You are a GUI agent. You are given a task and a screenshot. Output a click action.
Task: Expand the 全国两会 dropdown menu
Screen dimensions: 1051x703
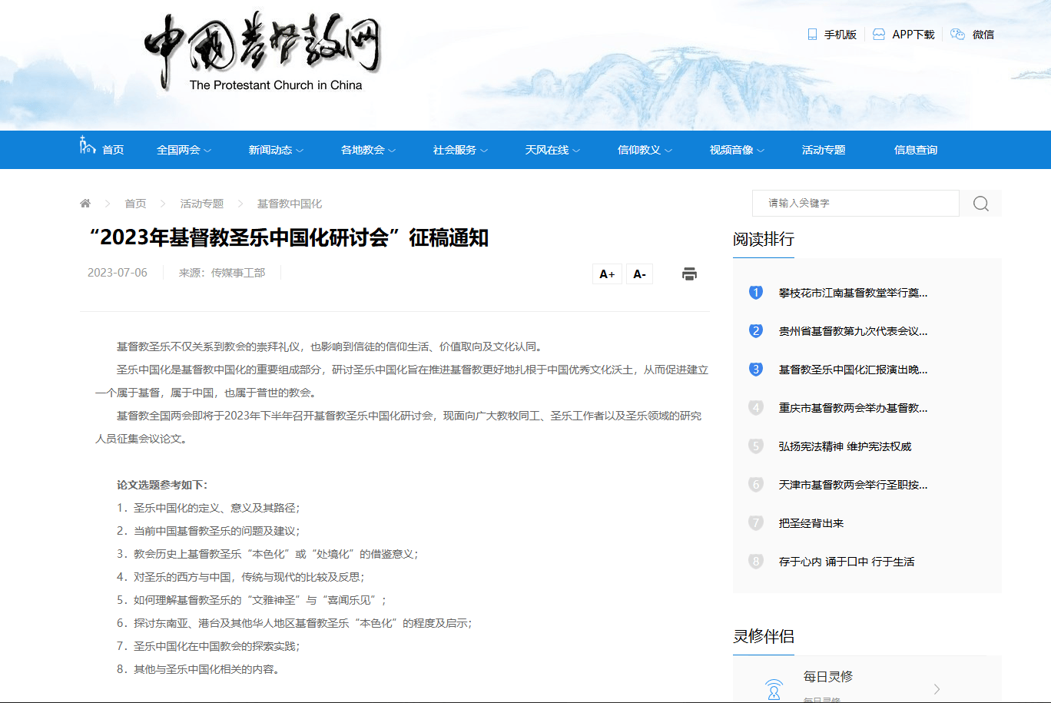[184, 150]
